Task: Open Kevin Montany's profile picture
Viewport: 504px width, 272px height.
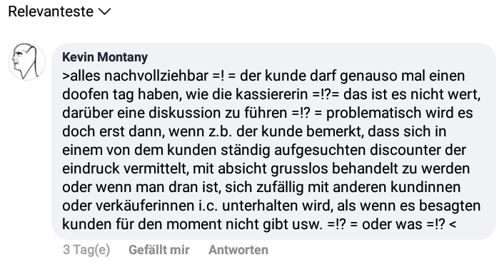Action: point(26,61)
